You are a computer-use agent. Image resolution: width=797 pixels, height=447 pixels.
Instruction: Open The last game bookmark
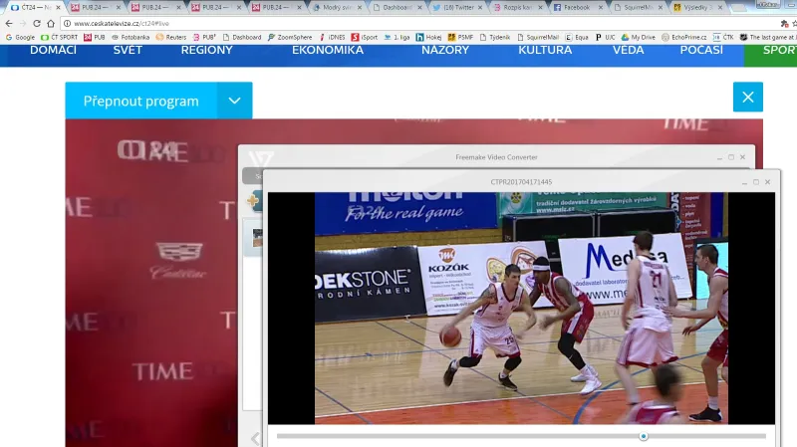tap(767, 37)
